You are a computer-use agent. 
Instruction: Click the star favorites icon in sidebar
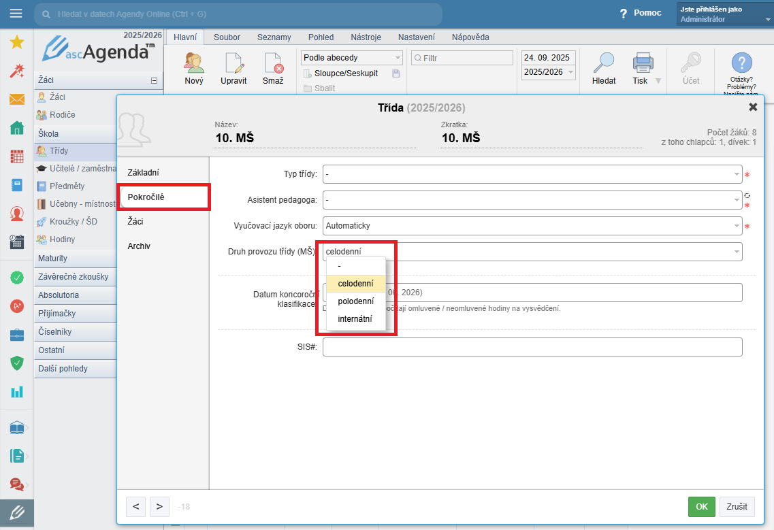(x=17, y=42)
